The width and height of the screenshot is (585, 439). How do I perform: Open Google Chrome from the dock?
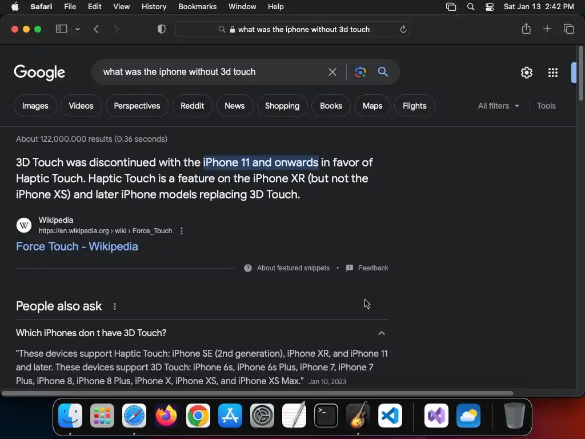(x=198, y=416)
